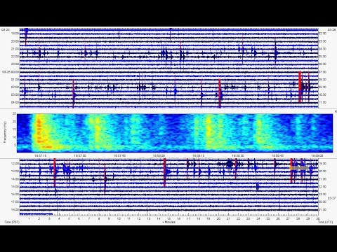The height and width of the screenshot is (252, 337).
Task: Click the 19:59:00 time label under spectrogram
Action: [x=317, y=155]
